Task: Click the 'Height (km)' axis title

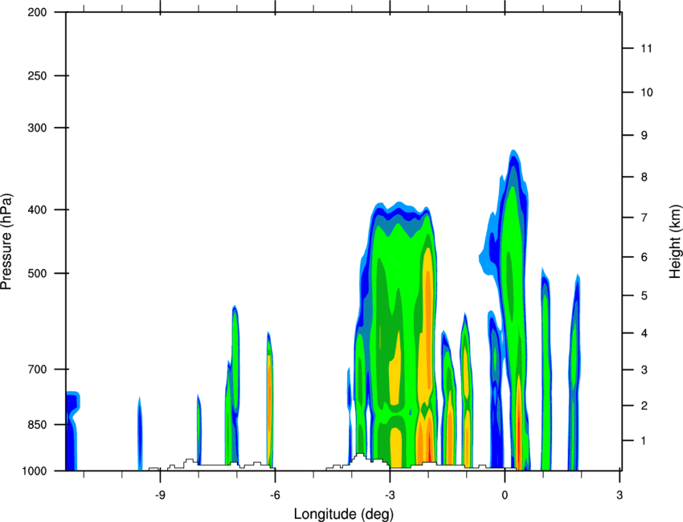Action: pyautogui.click(x=675, y=241)
